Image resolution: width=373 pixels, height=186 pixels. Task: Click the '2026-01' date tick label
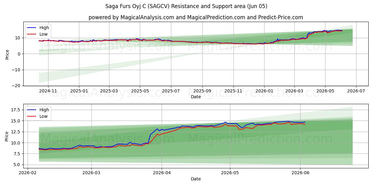pos(264,91)
